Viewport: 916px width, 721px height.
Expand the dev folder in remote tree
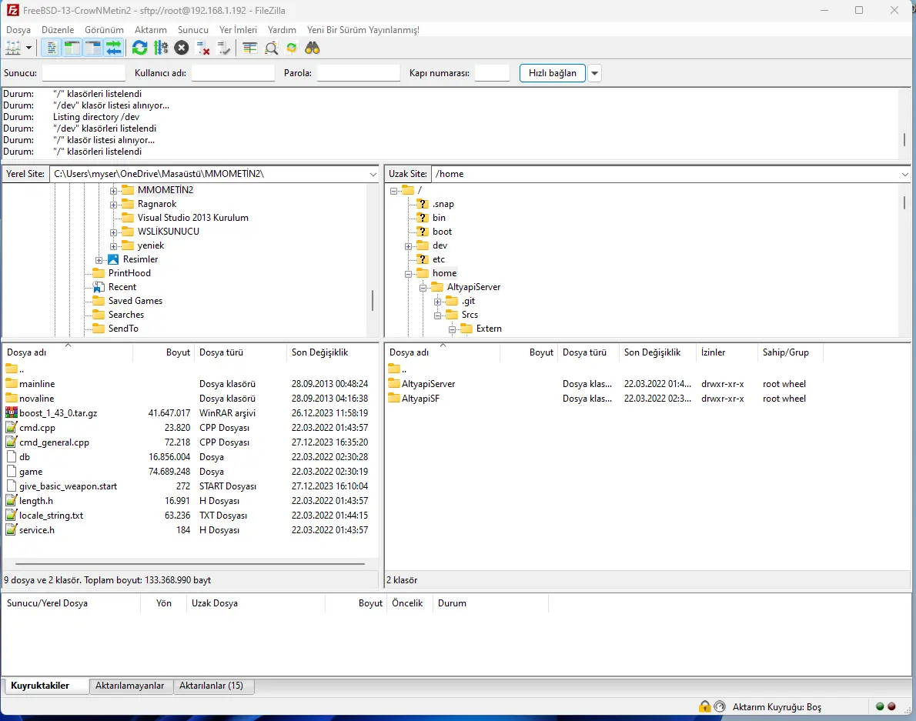(x=408, y=245)
